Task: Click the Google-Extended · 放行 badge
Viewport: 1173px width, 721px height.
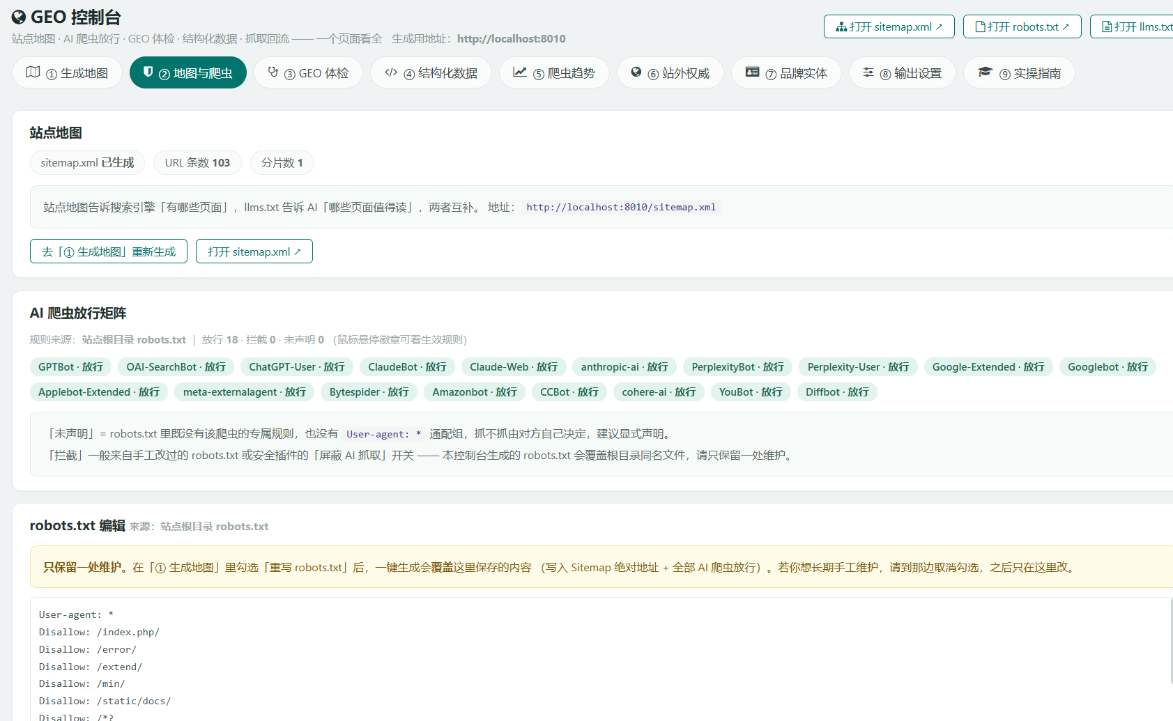Action: click(x=988, y=366)
